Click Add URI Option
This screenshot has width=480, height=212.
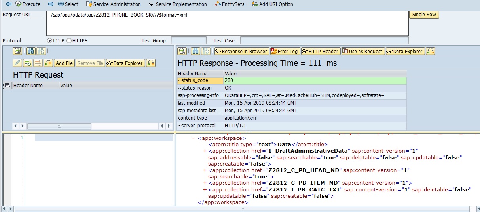pyautogui.click(x=273, y=4)
